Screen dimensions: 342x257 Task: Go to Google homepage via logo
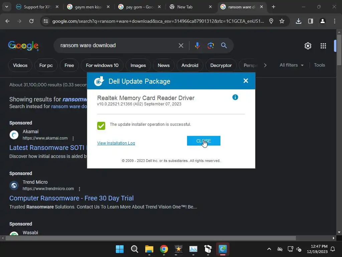click(23, 46)
